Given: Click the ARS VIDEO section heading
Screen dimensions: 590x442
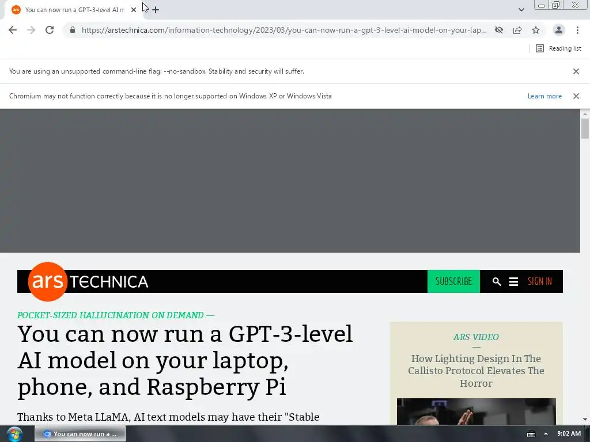Looking at the screenshot, I should click(x=476, y=337).
